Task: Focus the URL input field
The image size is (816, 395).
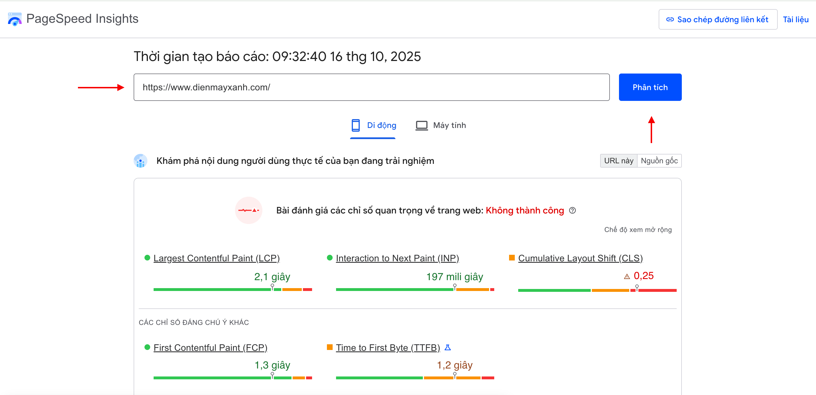Action: point(371,87)
